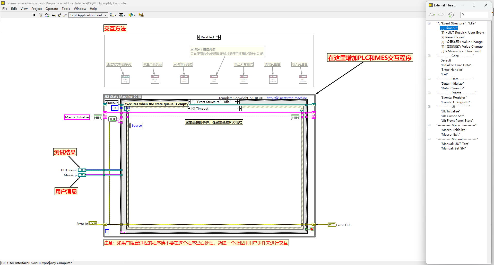The image size is (494, 265).
Task: Toggle Retain Wire Values button
Action: click(47, 15)
